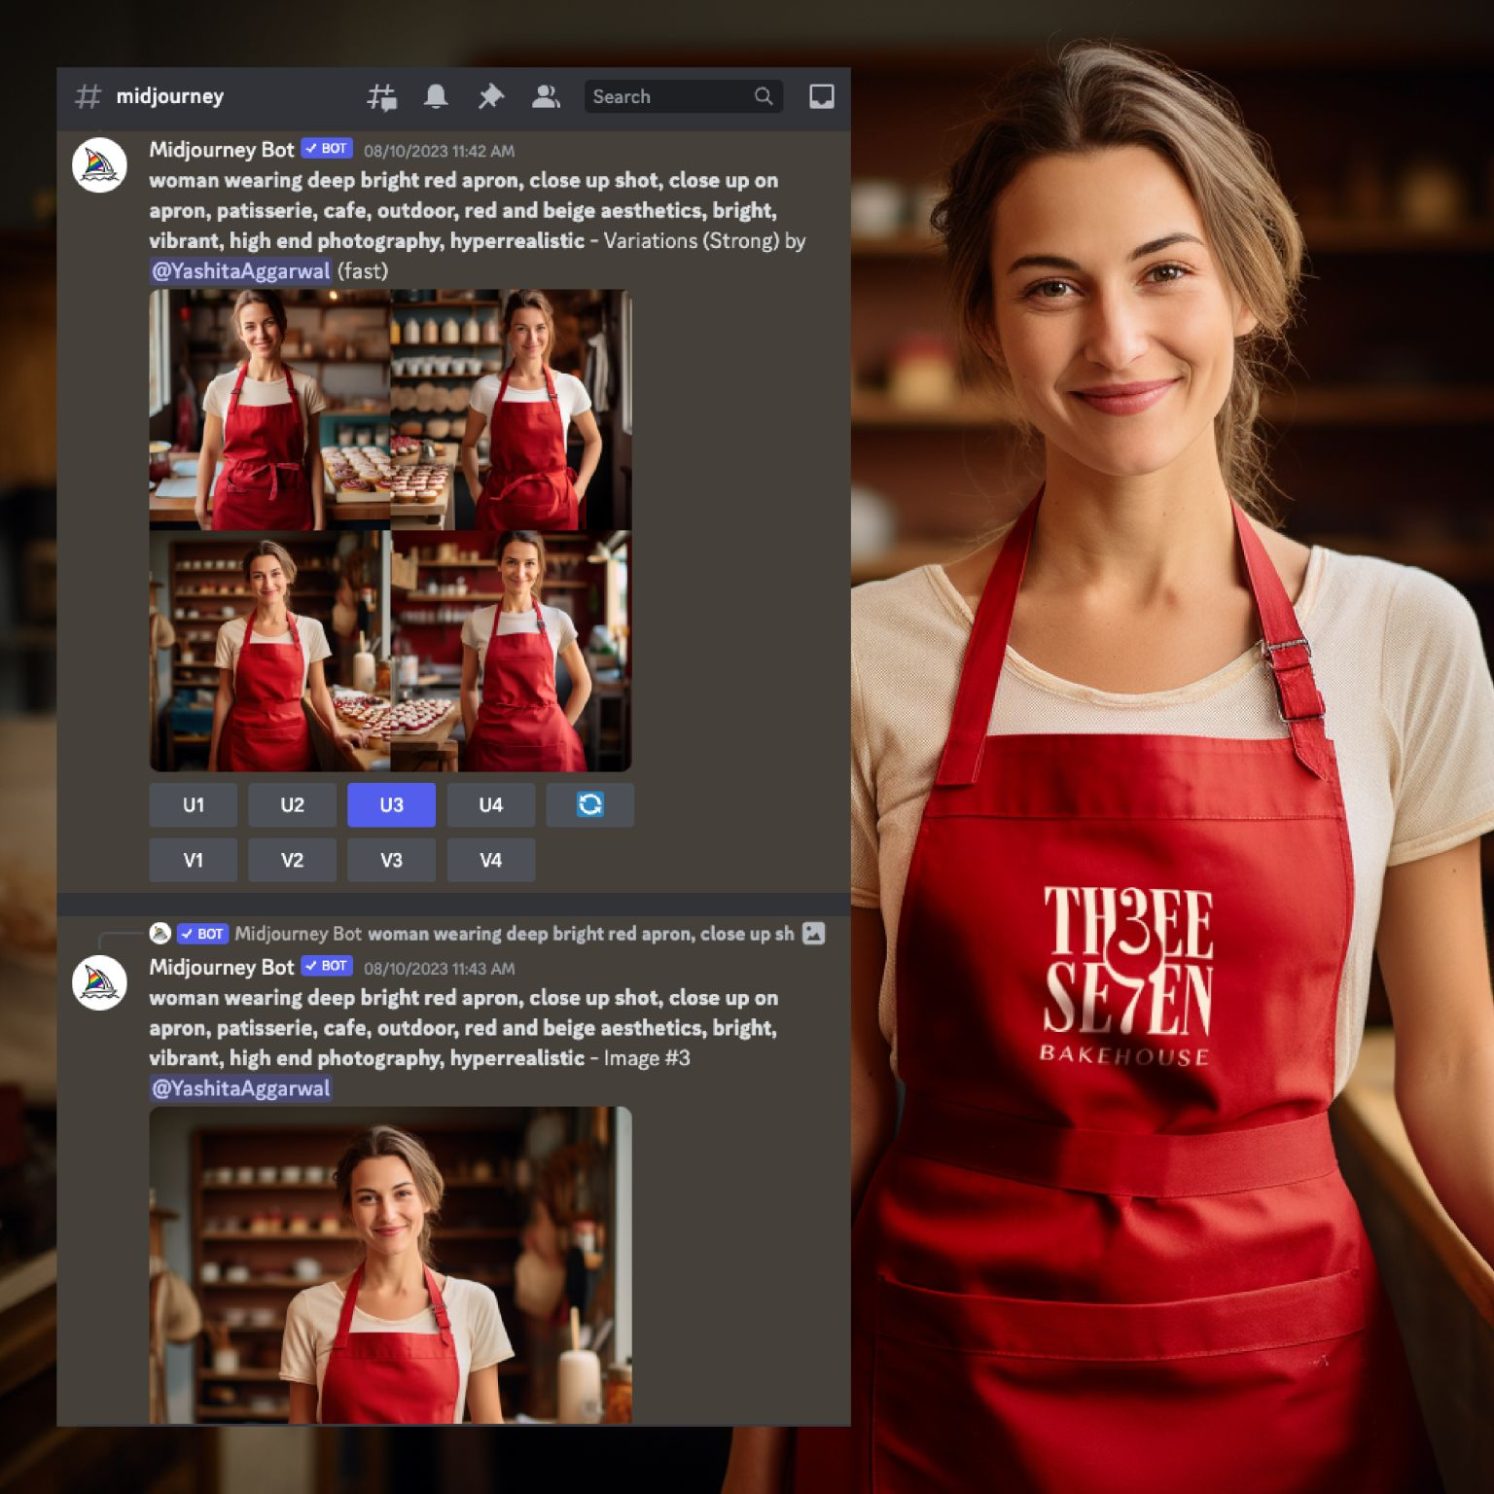Create variations of image 4 with V4
The width and height of the screenshot is (1494, 1494).
(491, 860)
